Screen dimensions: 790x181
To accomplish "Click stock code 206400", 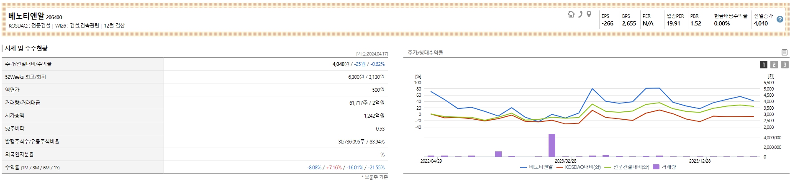I will coord(54,17).
